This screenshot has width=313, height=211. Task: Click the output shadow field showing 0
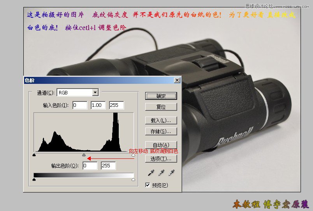pyautogui.click(x=90, y=166)
